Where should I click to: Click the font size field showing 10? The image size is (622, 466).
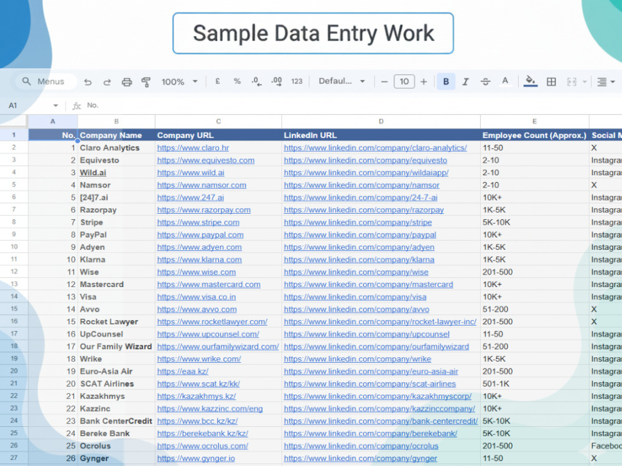(x=404, y=81)
